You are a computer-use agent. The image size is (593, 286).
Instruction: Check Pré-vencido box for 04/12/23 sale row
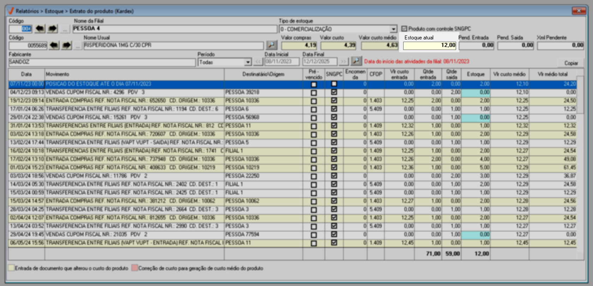313,93
